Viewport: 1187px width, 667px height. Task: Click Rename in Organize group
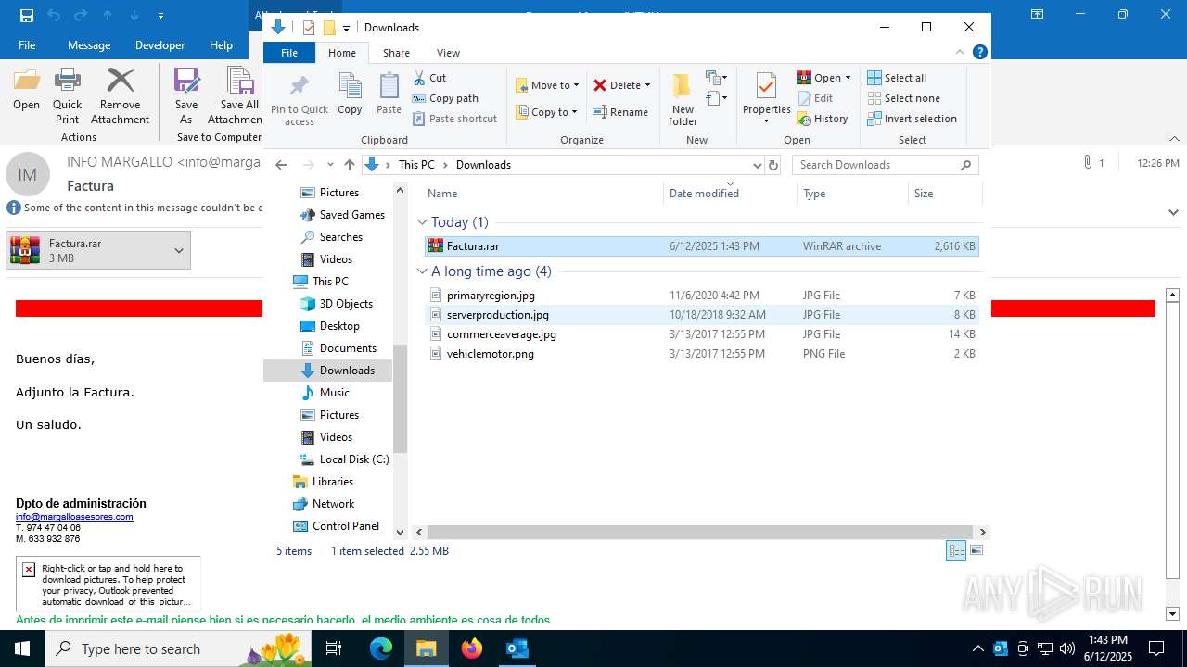tap(621, 112)
